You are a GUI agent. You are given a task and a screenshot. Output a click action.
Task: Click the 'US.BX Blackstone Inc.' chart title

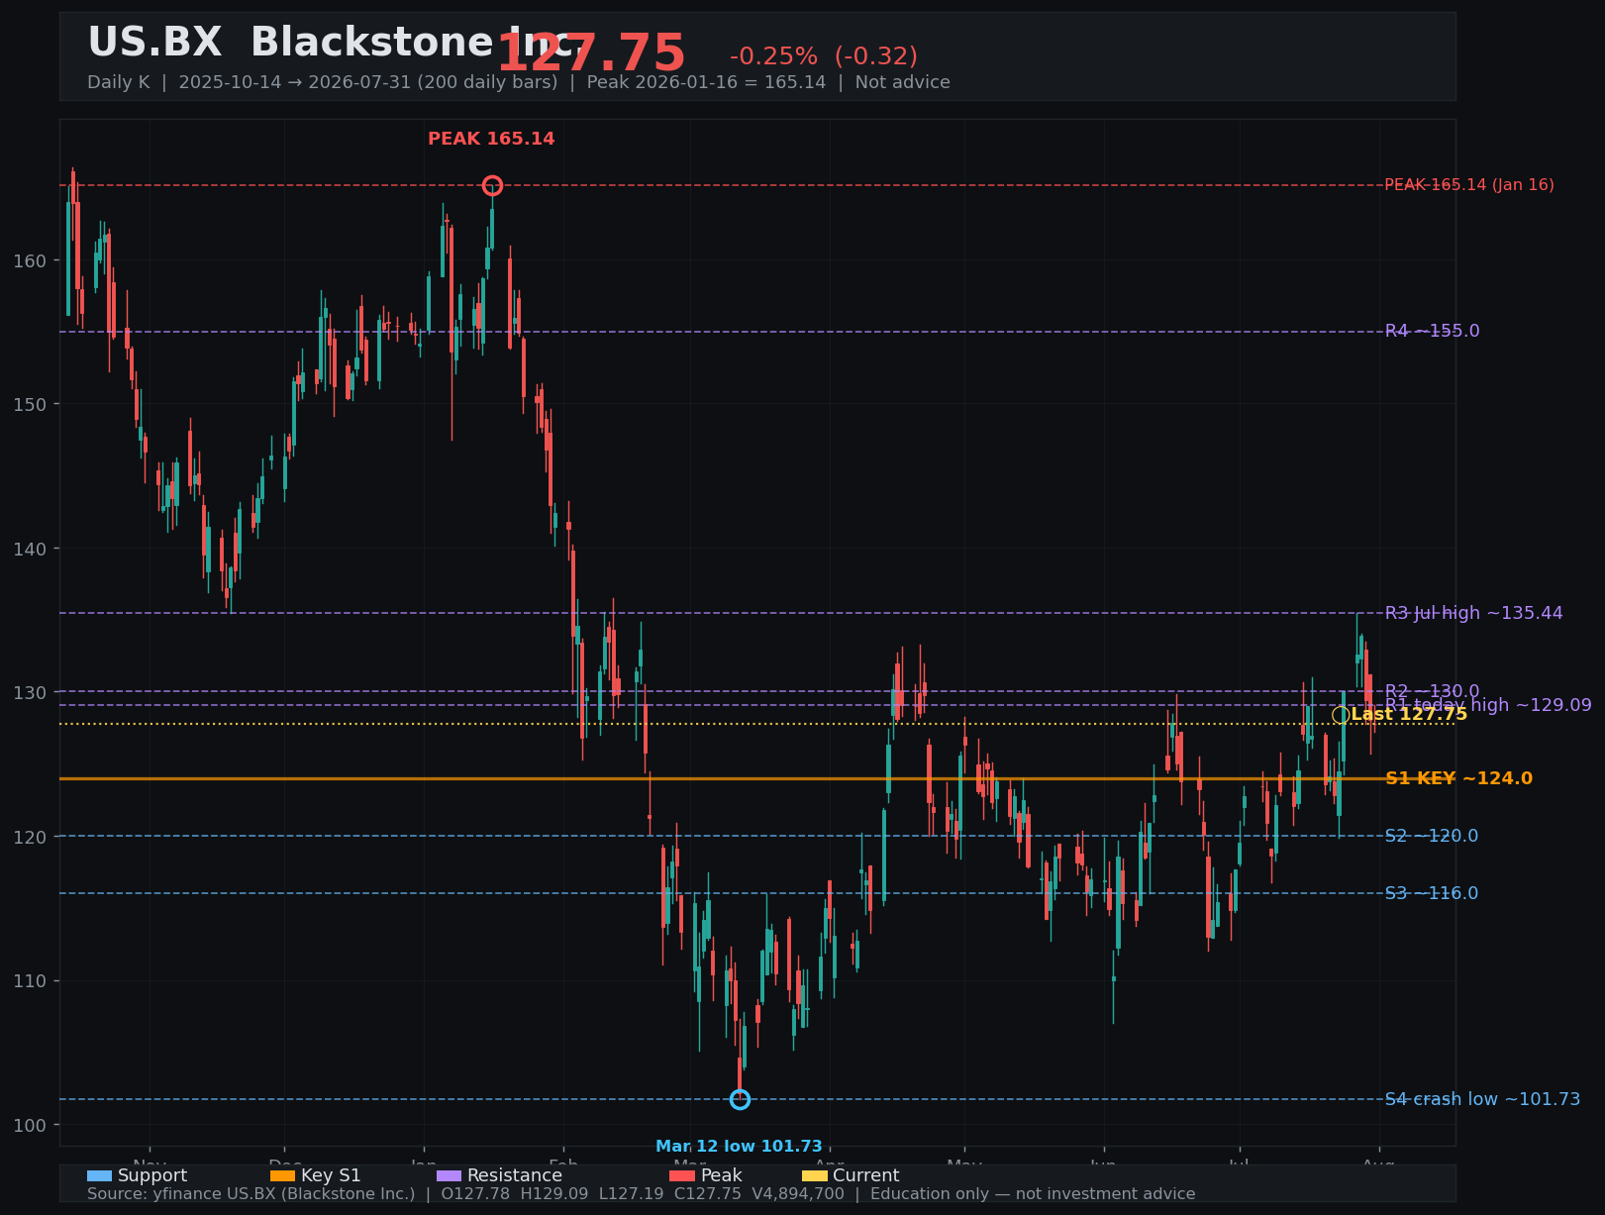[335, 43]
